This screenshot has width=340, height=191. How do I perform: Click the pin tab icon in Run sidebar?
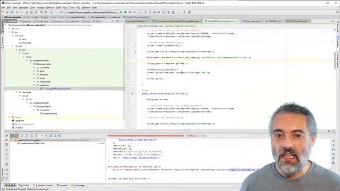7,170
